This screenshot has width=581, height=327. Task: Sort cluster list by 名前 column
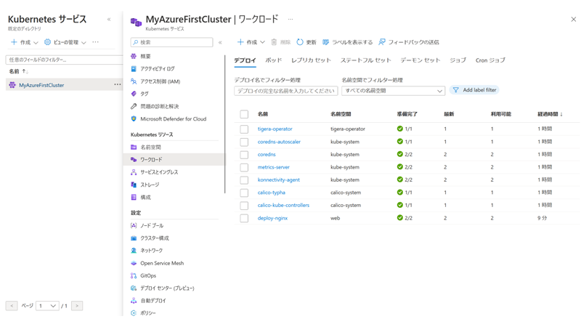19,71
